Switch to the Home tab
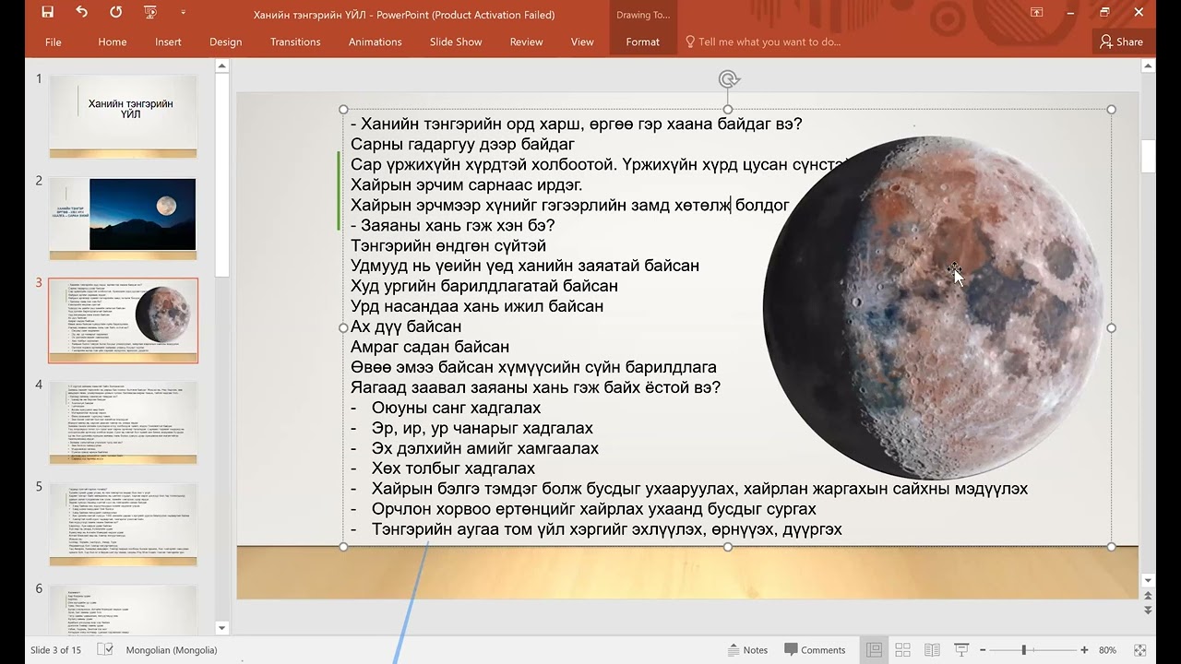Viewport: 1181px width, 664px height. click(113, 41)
